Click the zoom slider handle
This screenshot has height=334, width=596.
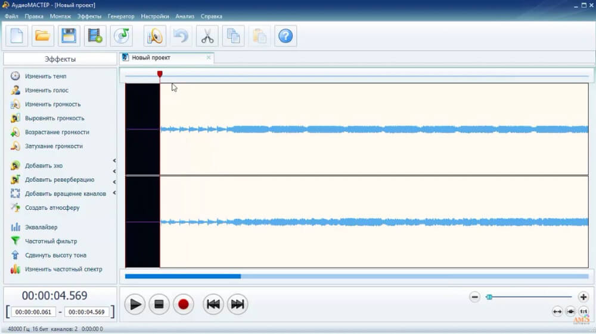[x=489, y=297]
